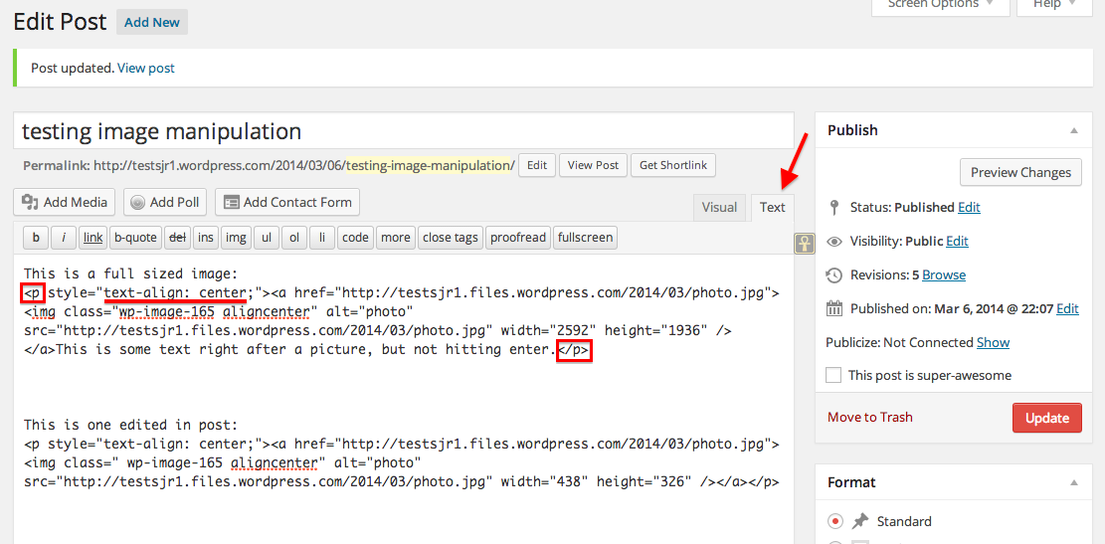Expand the Screen Options dropdown

940,5
